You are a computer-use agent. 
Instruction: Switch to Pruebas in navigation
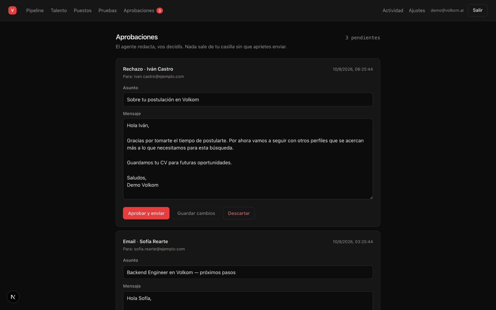(x=108, y=10)
